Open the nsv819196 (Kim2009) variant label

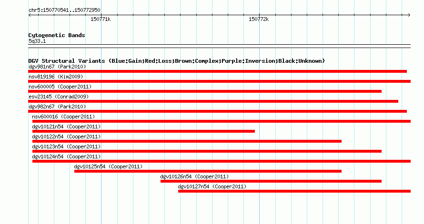click(x=56, y=77)
